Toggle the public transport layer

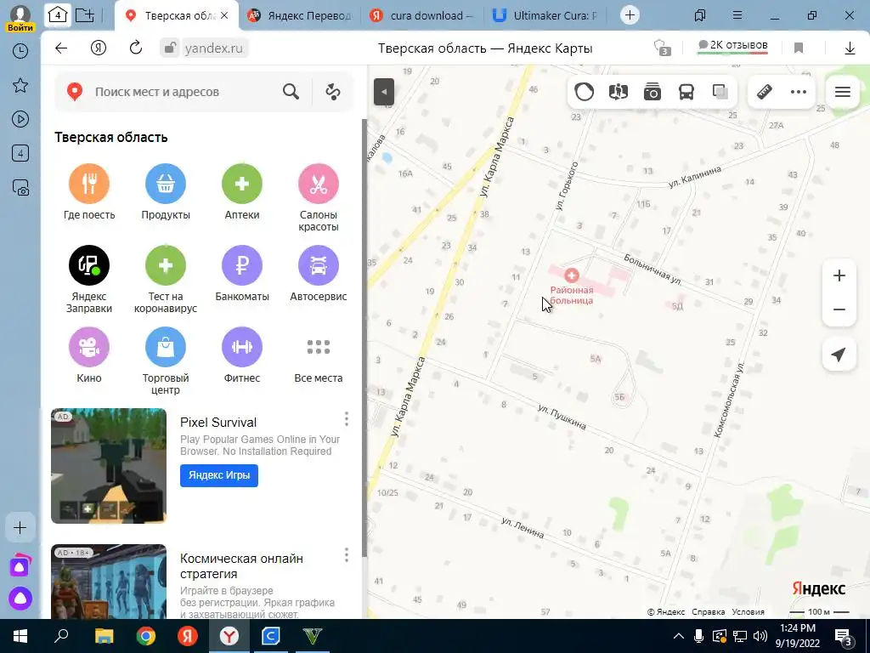point(686,92)
